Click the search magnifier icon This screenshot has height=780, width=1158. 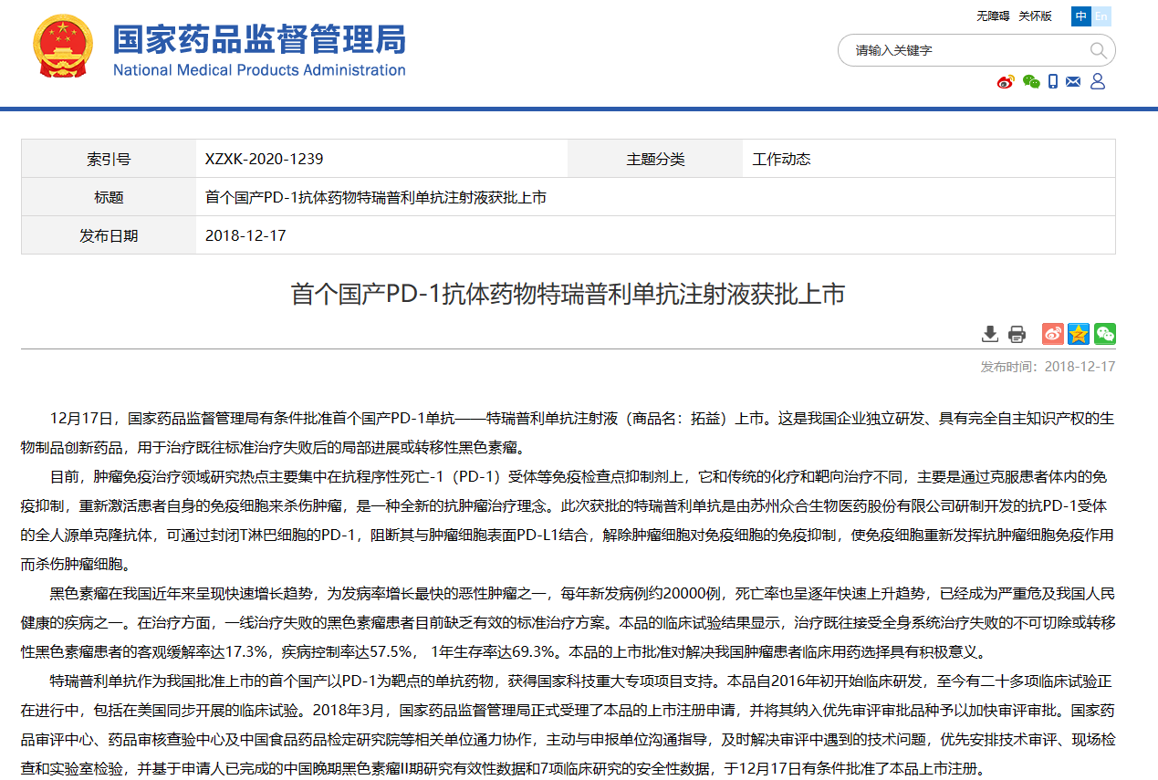pyautogui.click(x=1098, y=50)
